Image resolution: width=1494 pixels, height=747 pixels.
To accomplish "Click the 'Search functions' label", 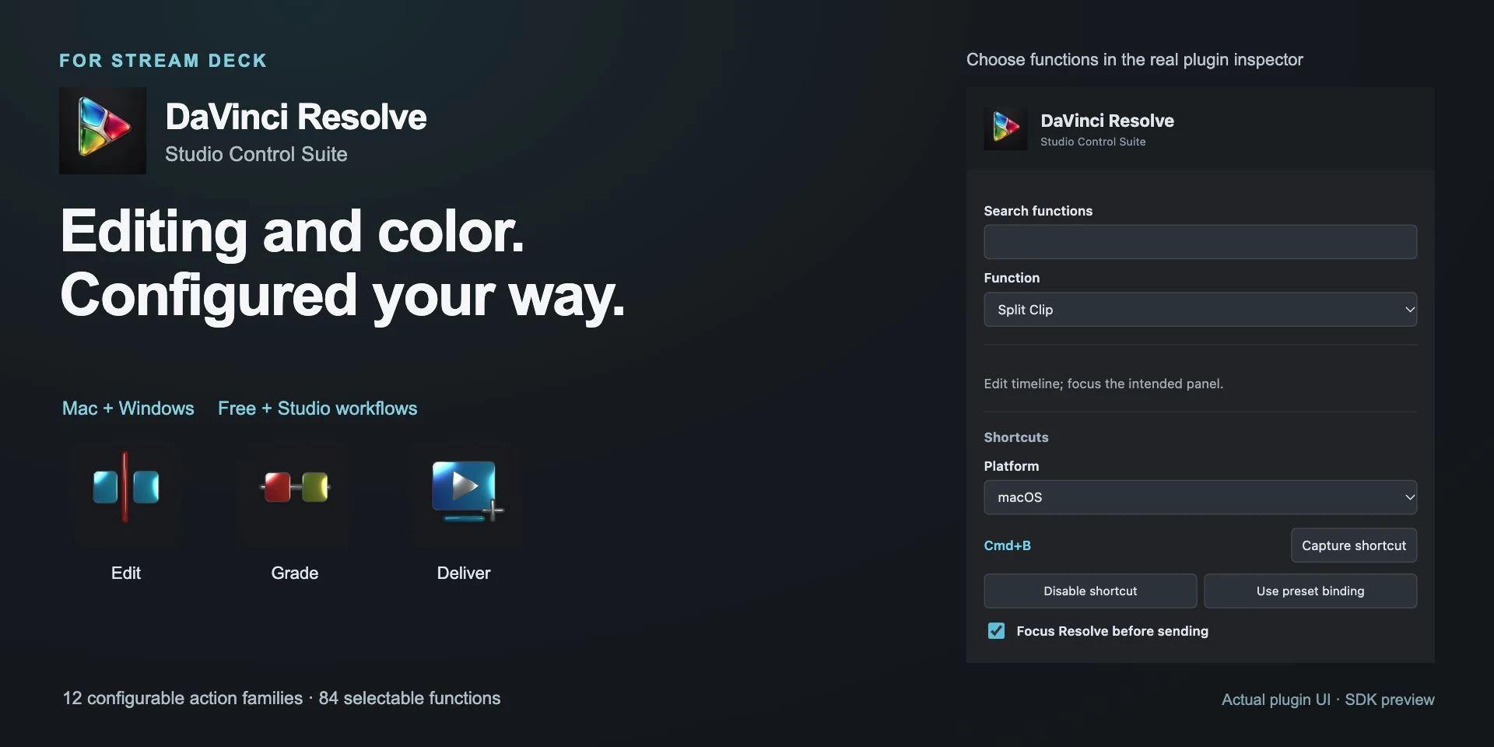I will (1038, 211).
